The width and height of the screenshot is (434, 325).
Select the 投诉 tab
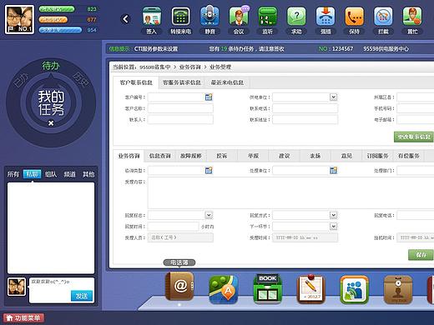222,156
